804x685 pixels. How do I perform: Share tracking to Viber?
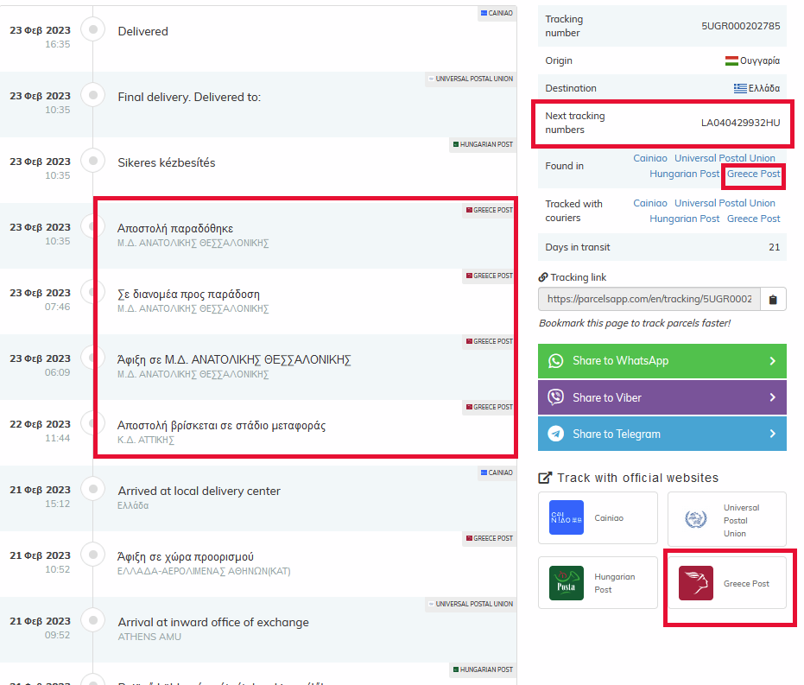(662, 397)
